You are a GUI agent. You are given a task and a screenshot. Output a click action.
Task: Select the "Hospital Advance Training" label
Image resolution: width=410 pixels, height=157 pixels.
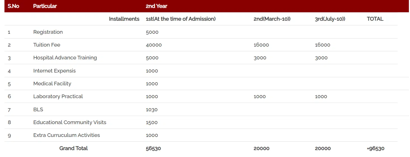click(x=65, y=58)
